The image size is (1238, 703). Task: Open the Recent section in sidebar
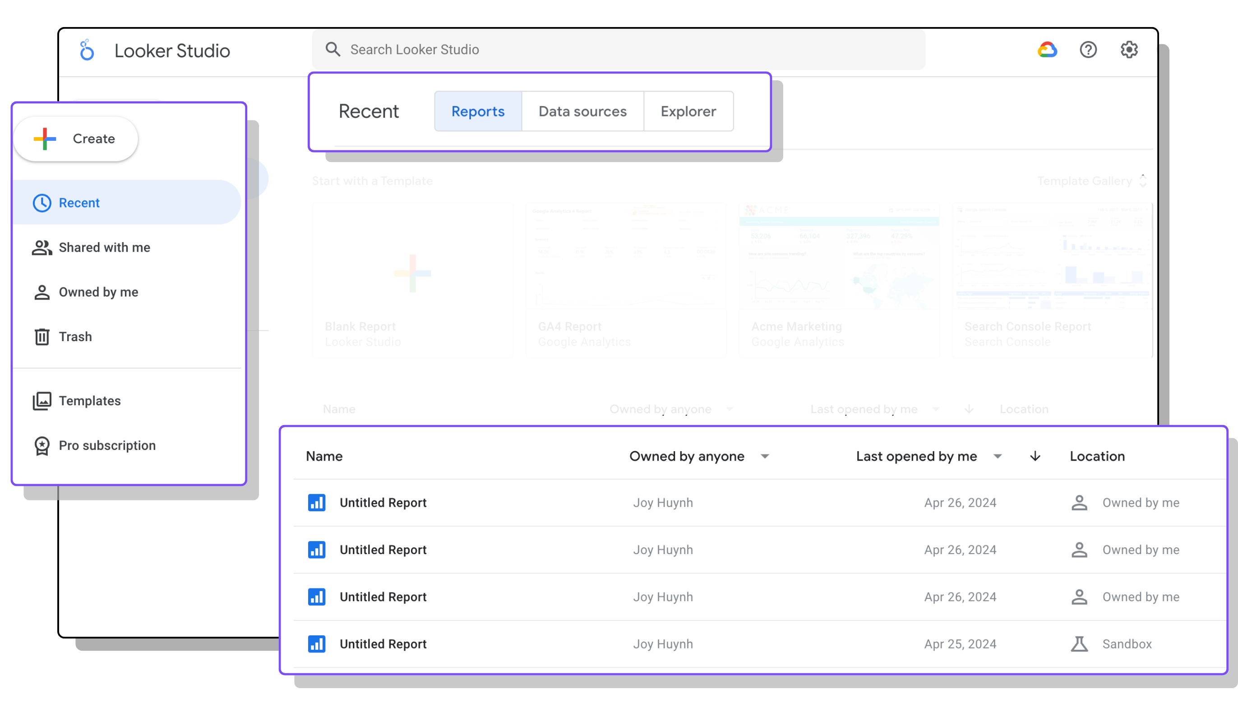(79, 203)
